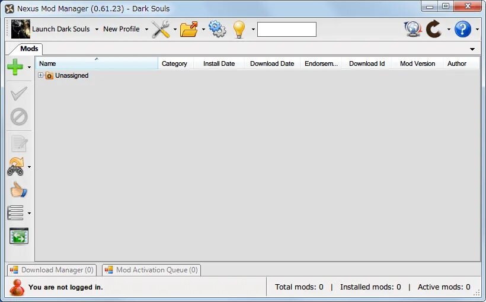This screenshot has width=486, height=302.
Task: Select the Mods tab
Action: pos(29,49)
